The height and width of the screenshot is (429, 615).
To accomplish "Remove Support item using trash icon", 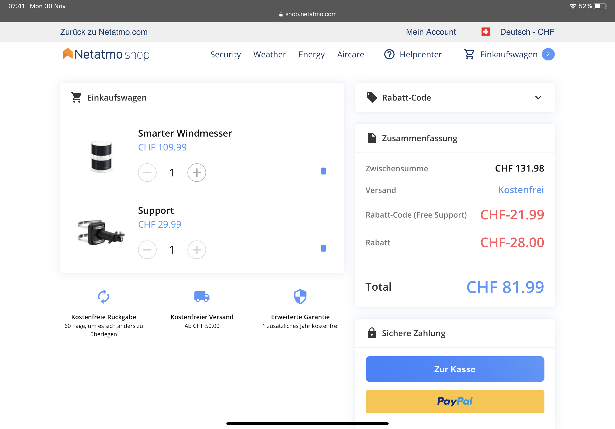I will pos(323,248).
